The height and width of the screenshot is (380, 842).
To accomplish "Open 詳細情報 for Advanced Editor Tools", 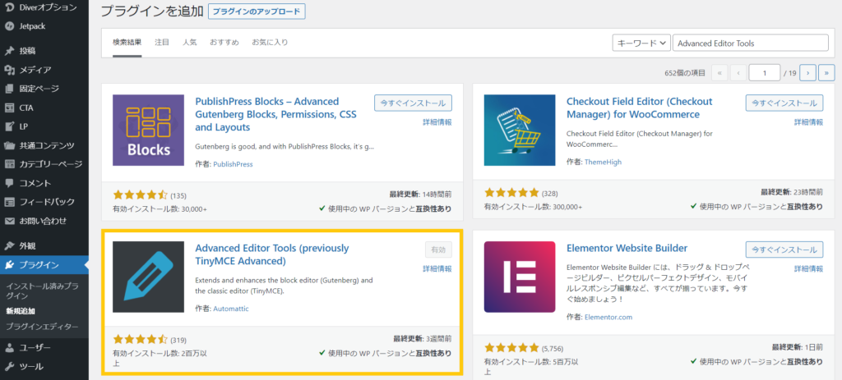I will click(x=437, y=268).
